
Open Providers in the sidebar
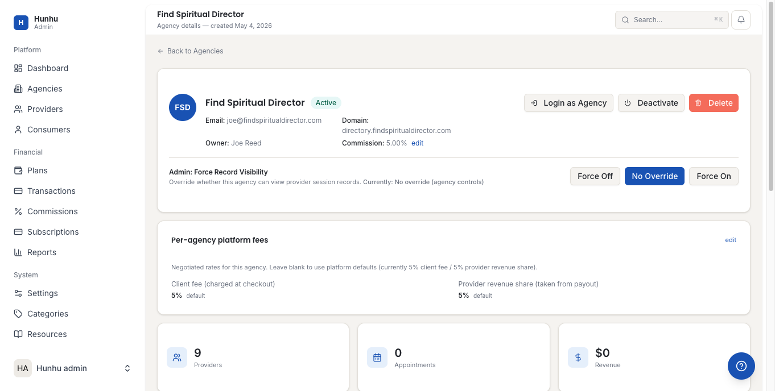72,109
